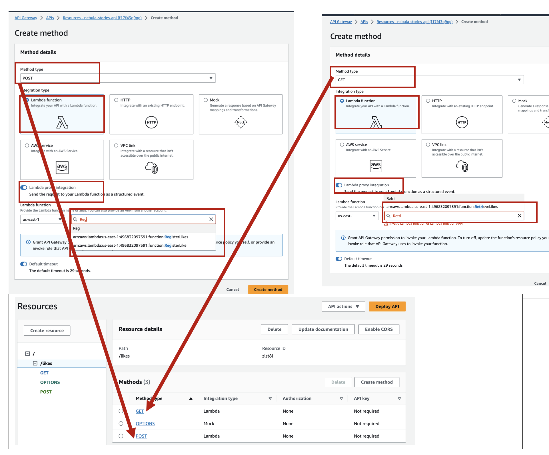Open the GET method type dropdown

430,80
